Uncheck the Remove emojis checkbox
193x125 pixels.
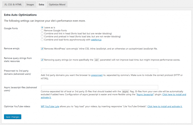(x=42, y=48)
